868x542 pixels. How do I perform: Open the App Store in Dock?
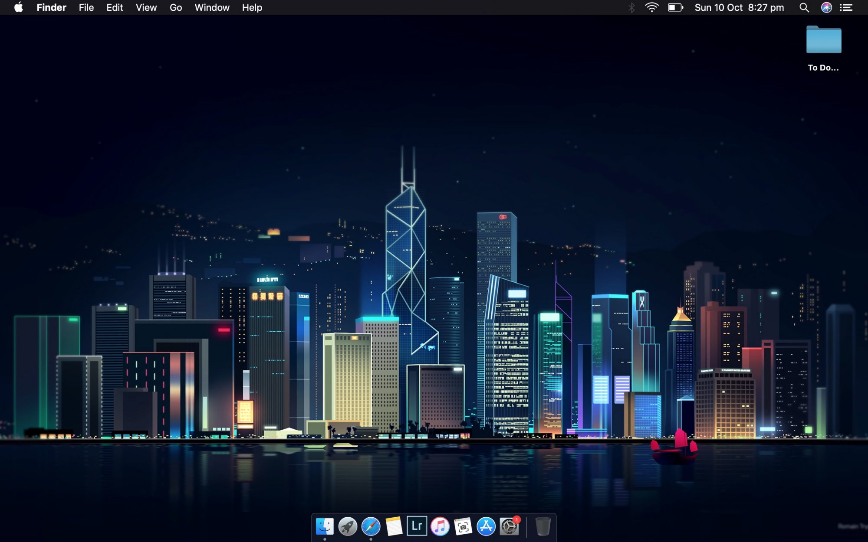pyautogui.click(x=486, y=527)
